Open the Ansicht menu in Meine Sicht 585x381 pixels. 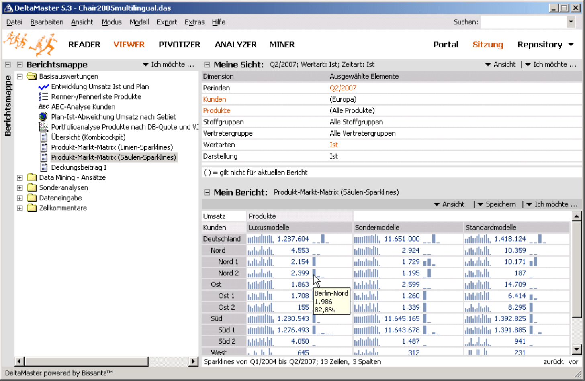click(501, 65)
